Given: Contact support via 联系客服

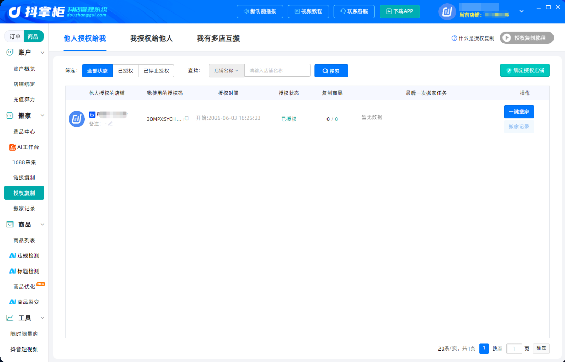Looking at the screenshot, I should (x=354, y=11).
